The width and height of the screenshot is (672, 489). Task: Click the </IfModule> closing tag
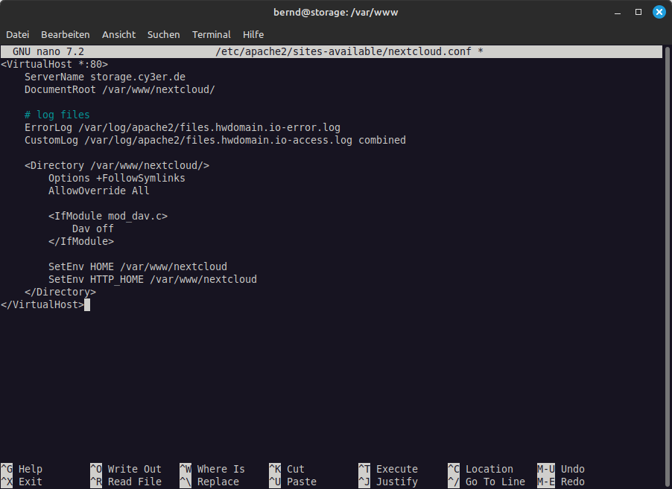[x=81, y=241]
